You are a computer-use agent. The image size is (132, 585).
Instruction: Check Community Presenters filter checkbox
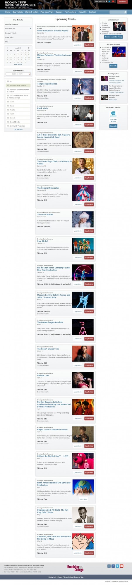[x=8, y=126]
